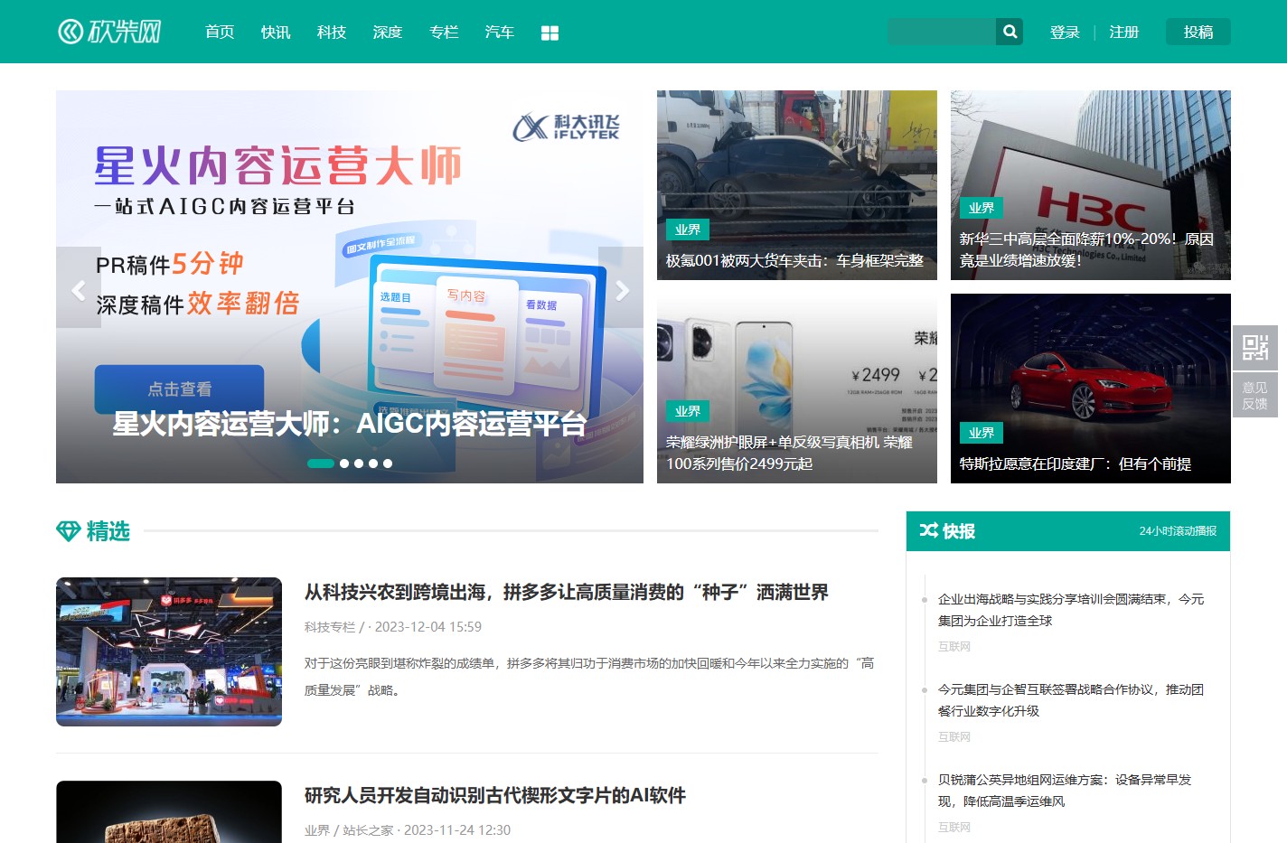
Task: Click the 业界 tag on H3C card
Action: tap(982, 208)
